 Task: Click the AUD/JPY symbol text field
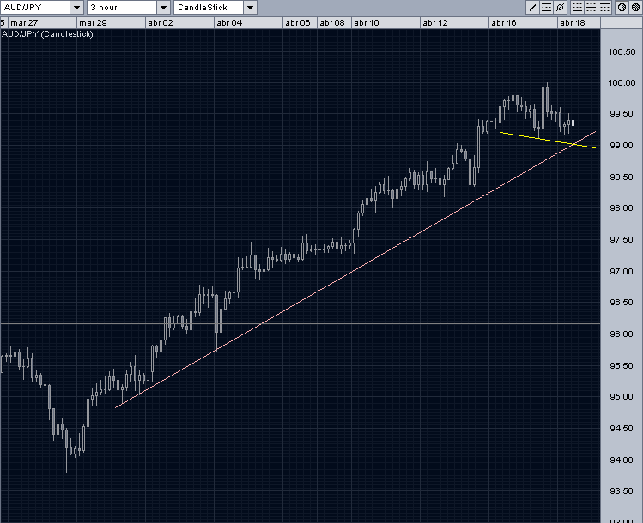(35, 8)
